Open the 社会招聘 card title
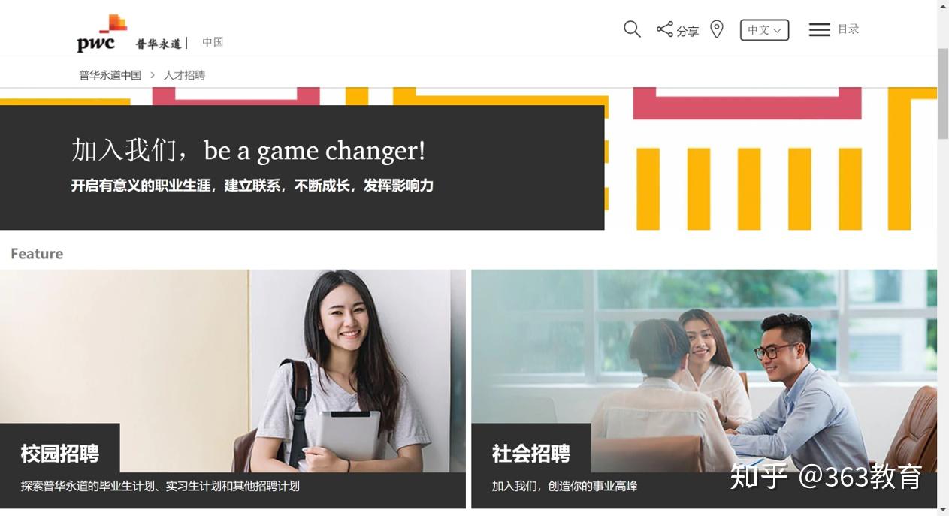The image size is (949, 516). pos(531,454)
